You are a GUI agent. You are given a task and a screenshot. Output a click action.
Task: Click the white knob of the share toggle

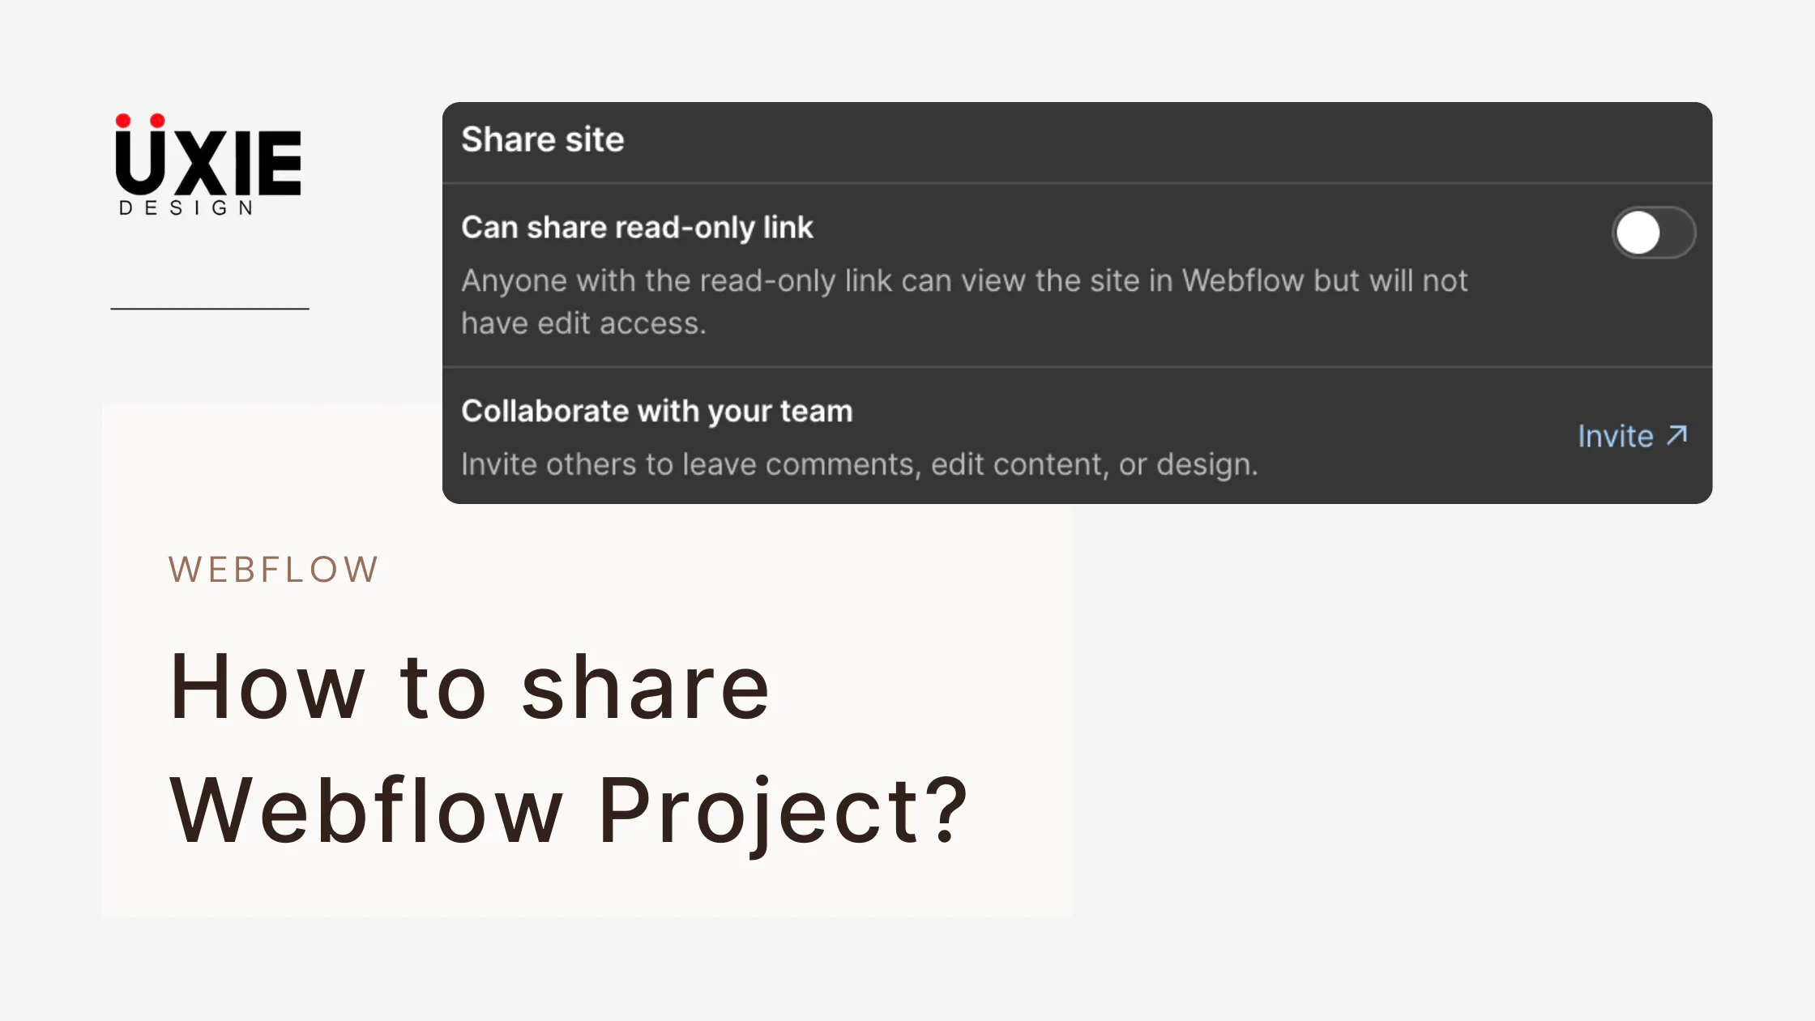(x=1638, y=233)
